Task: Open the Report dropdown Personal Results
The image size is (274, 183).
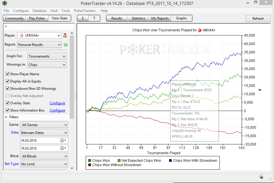Action: pyautogui.click(x=39, y=44)
